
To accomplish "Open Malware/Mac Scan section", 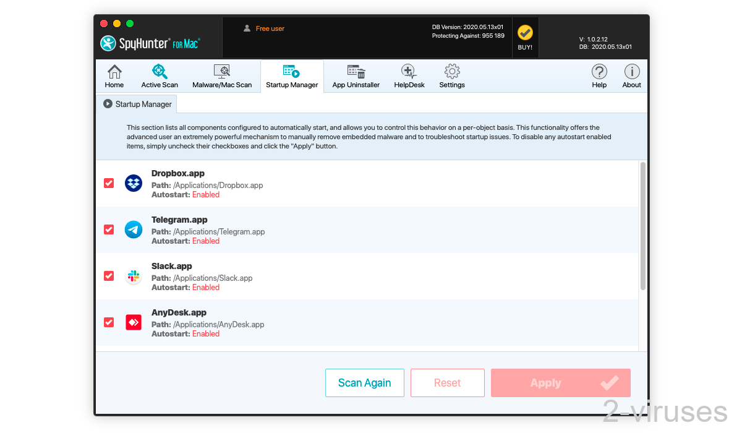I will pos(222,77).
